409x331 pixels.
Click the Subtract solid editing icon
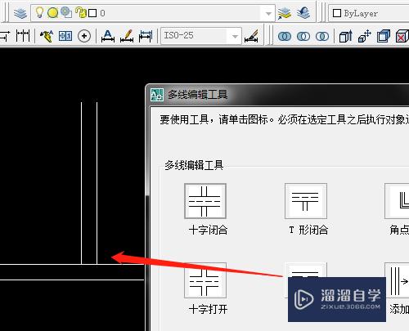click(303, 36)
